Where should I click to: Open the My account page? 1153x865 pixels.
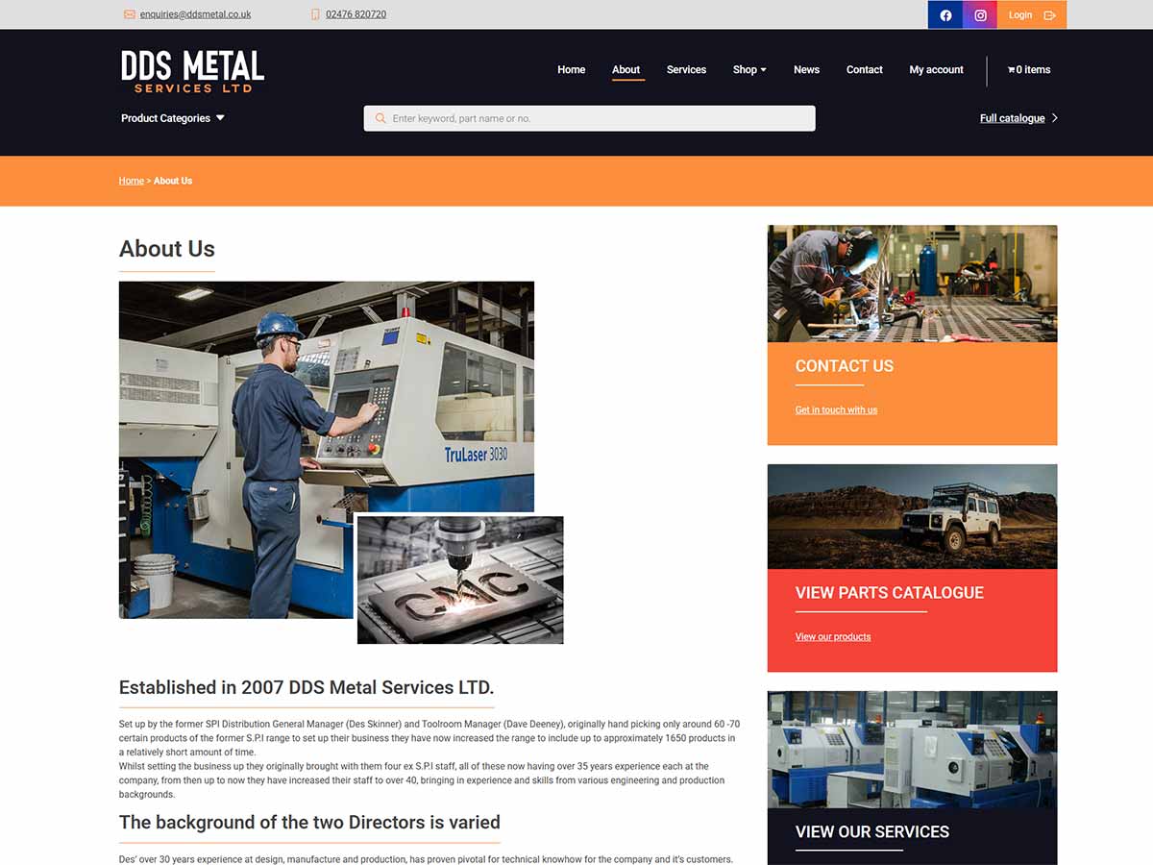coord(936,70)
